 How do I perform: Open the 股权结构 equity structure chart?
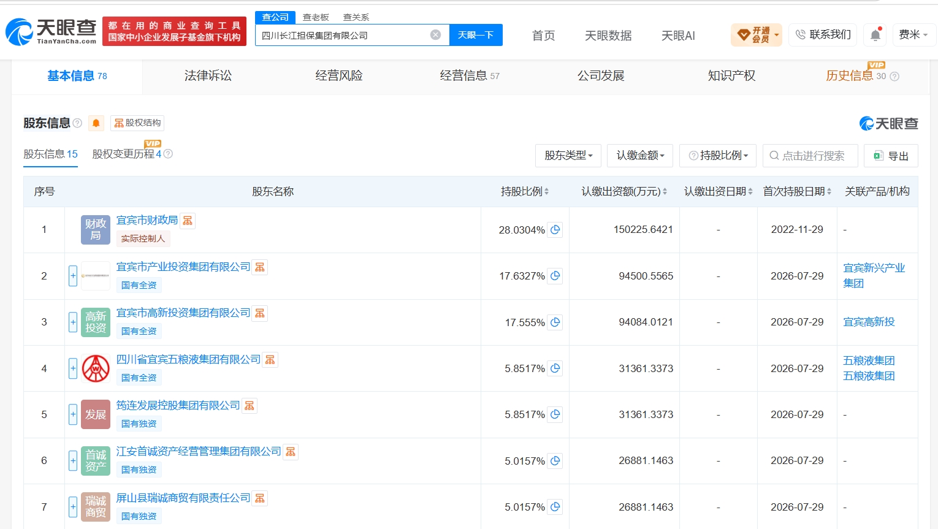point(137,123)
